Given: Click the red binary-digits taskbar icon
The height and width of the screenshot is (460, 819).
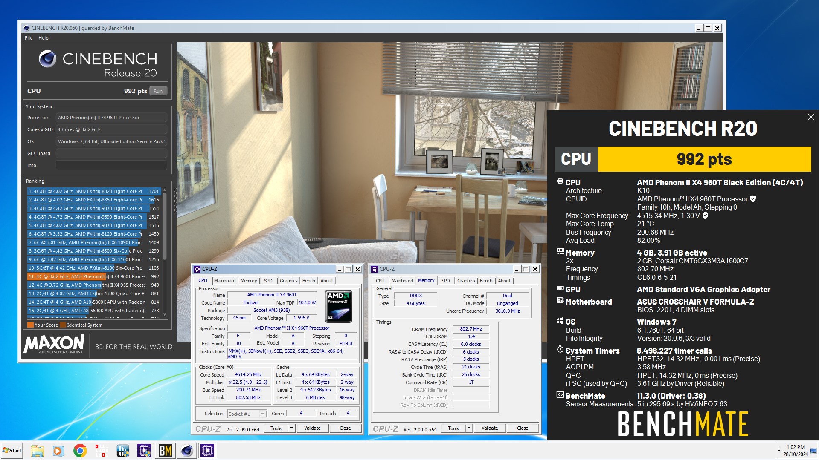Looking at the screenshot, I should [102, 451].
